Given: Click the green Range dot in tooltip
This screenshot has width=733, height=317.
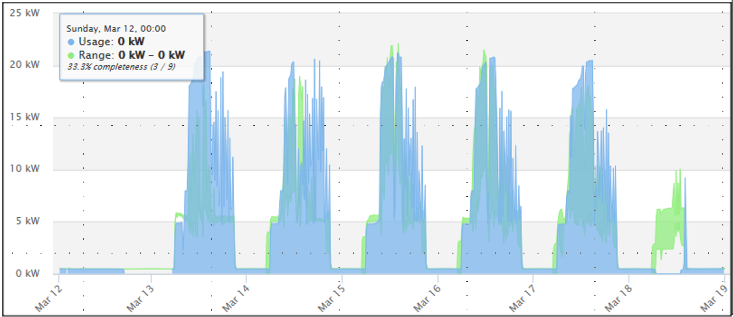Looking at the screenshot, I should 71,56.
